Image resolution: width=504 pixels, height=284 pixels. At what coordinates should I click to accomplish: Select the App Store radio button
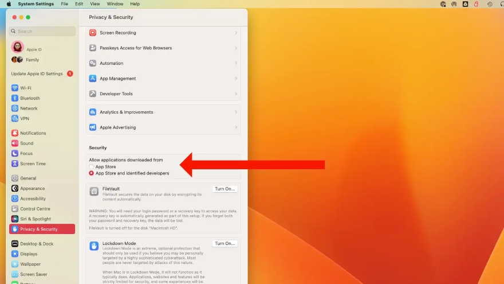coord(92,167)
